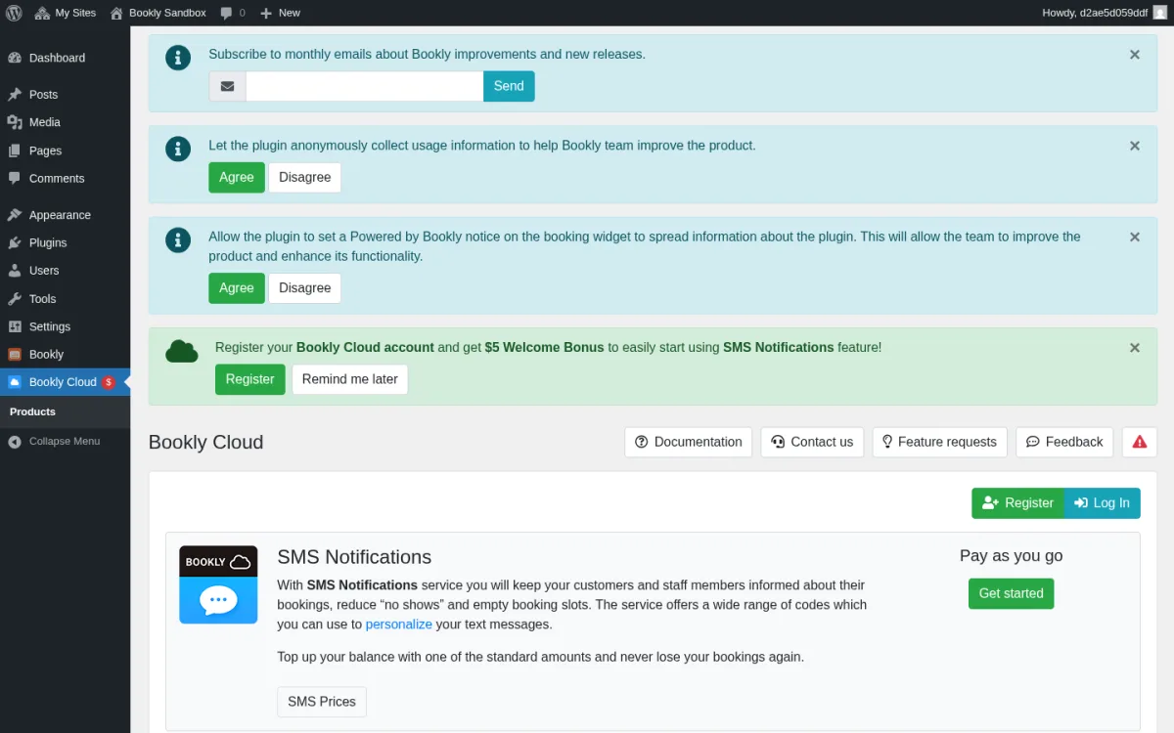The width and height of the screenshot is (1174, 733).
Task: Click the Posts pin icon
Action: (x=15, y=95)
